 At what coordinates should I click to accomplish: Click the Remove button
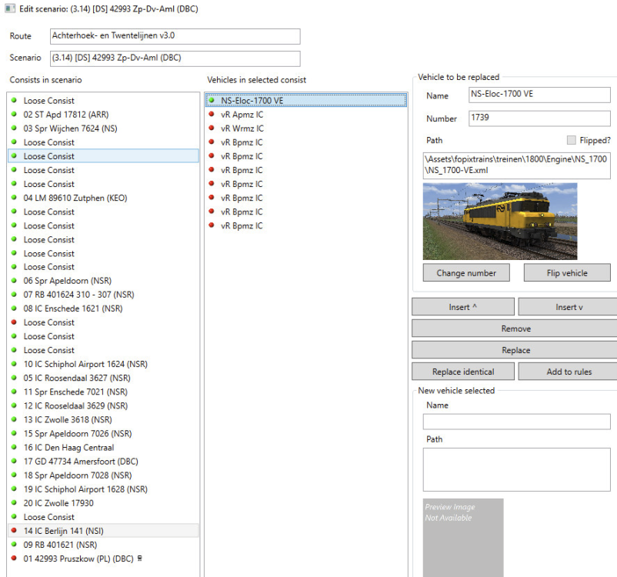[x=515, y=329]
